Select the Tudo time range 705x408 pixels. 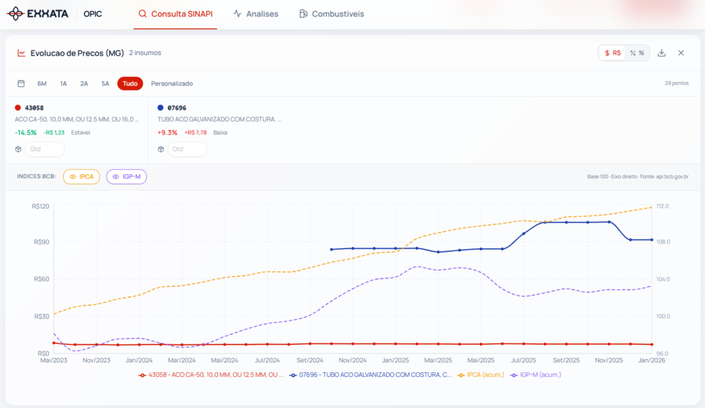click(x=130, y=83)
